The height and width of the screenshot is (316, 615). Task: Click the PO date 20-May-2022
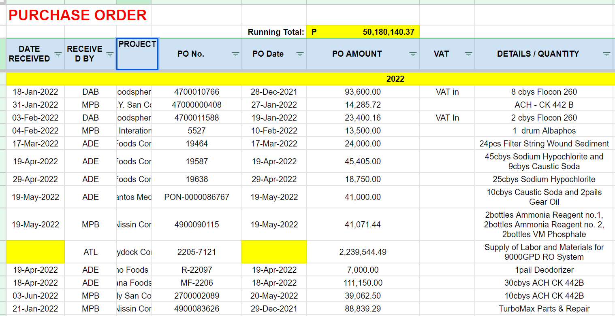point(274,296)
